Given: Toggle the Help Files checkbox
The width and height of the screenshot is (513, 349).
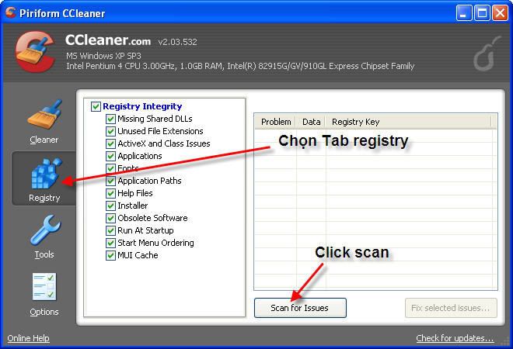Looking at the screenshot, I should (110, 193).
